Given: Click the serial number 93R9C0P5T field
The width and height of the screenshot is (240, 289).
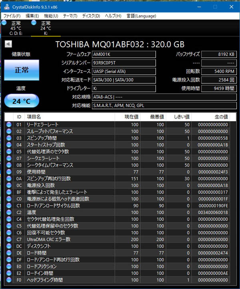Looking at the screenshot, I should tap(124, 63).
